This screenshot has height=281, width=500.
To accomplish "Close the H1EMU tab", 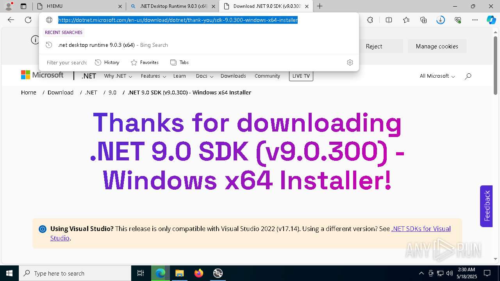I will click(120, 6).
